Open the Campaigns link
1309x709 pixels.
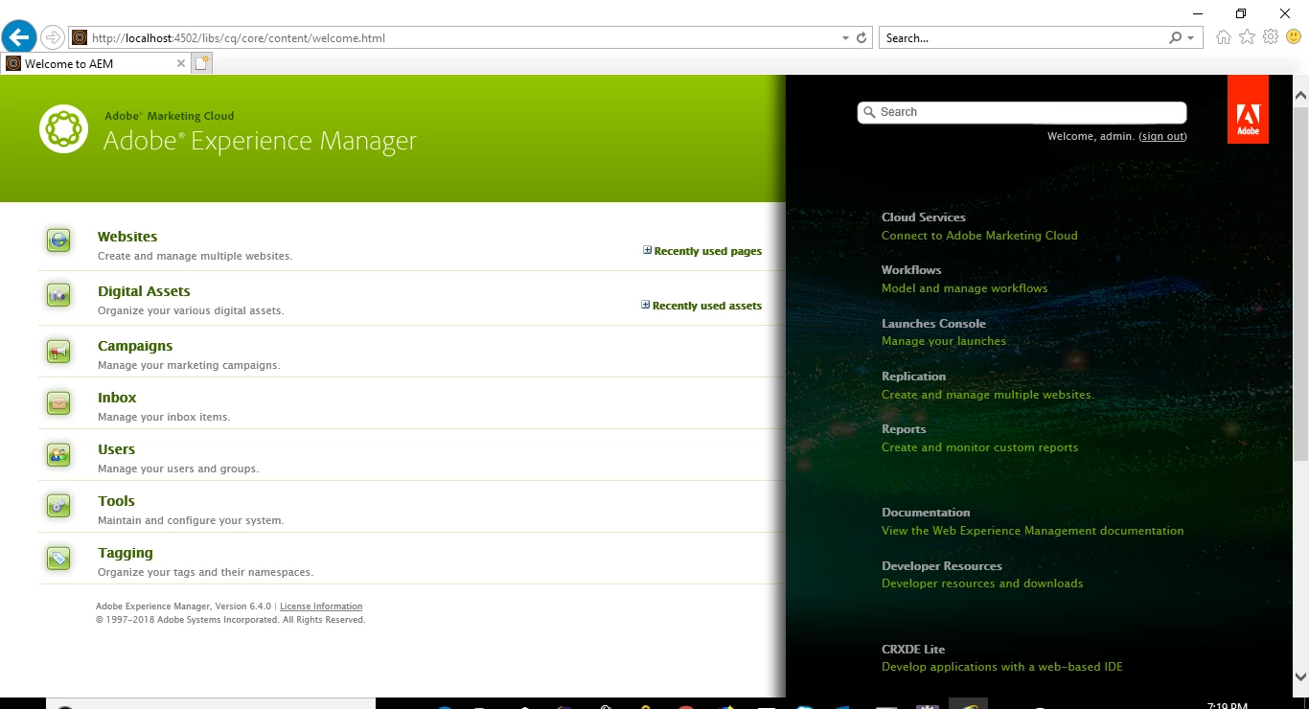135,346
